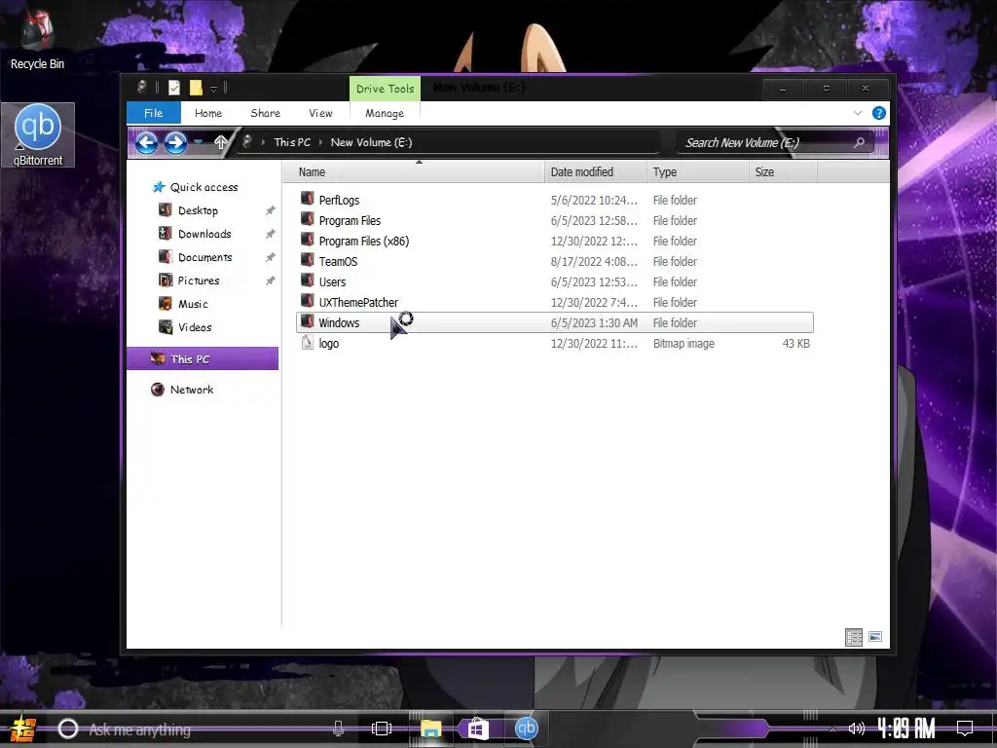This screenshot has height=748, width=997.
Task: Switch to the View ribbon tab
Action: tap(320, 113)
